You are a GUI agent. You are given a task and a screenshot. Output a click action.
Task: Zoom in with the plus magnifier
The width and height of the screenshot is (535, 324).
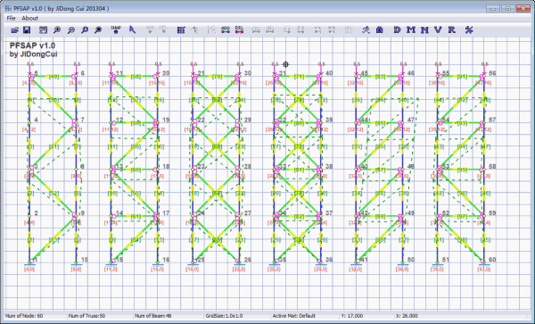point(57,30)
